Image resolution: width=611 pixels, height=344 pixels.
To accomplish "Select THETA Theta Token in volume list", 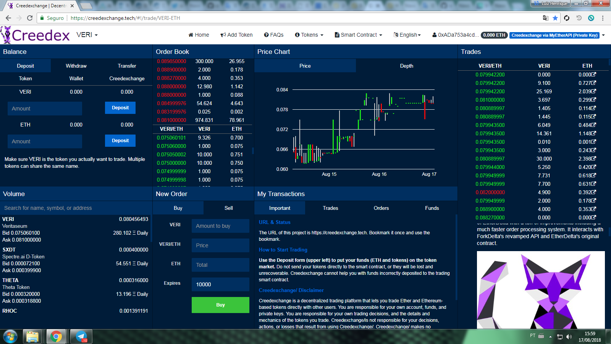I will point(75,290).
